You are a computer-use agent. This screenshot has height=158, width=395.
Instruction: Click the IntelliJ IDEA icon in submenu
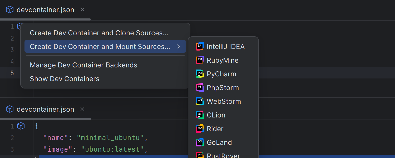click(200, 46)
